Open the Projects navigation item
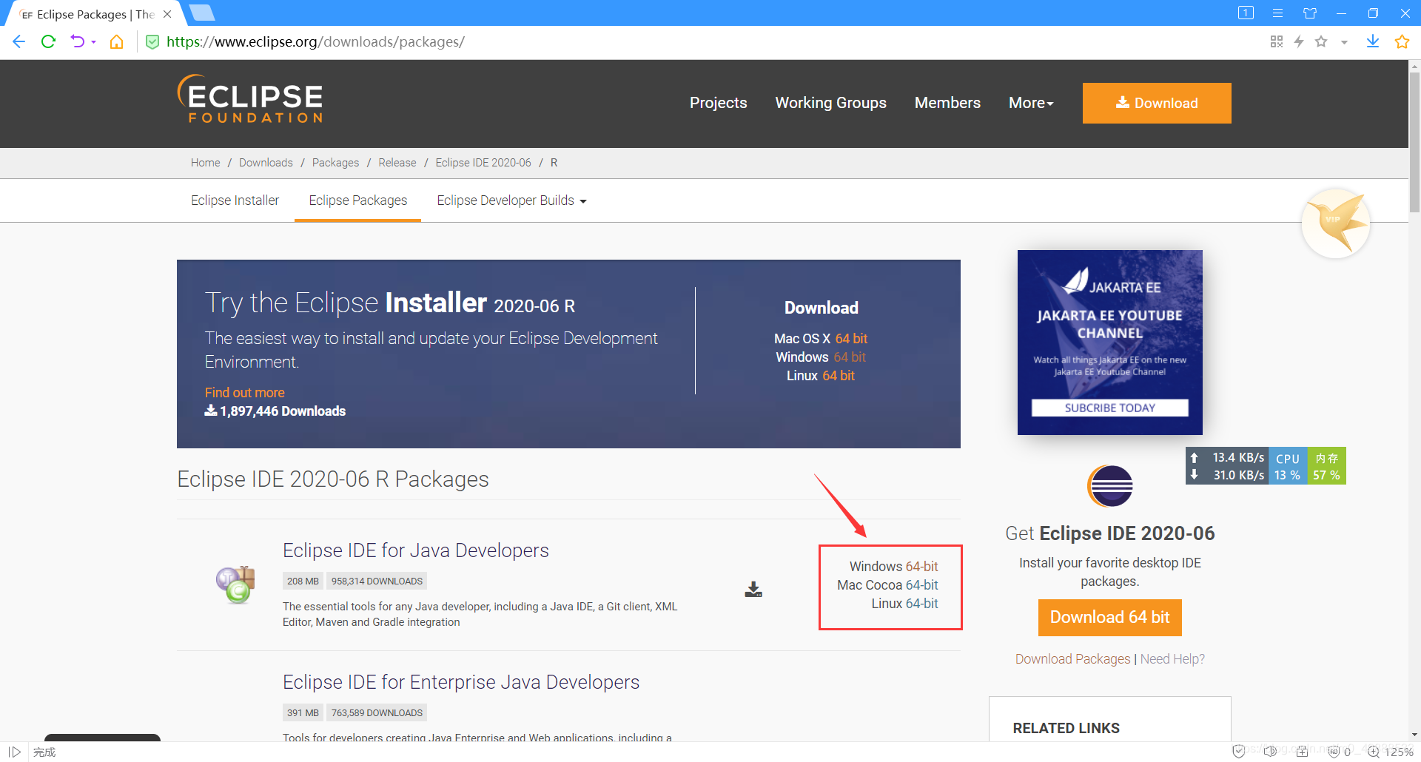 point(718,103)
